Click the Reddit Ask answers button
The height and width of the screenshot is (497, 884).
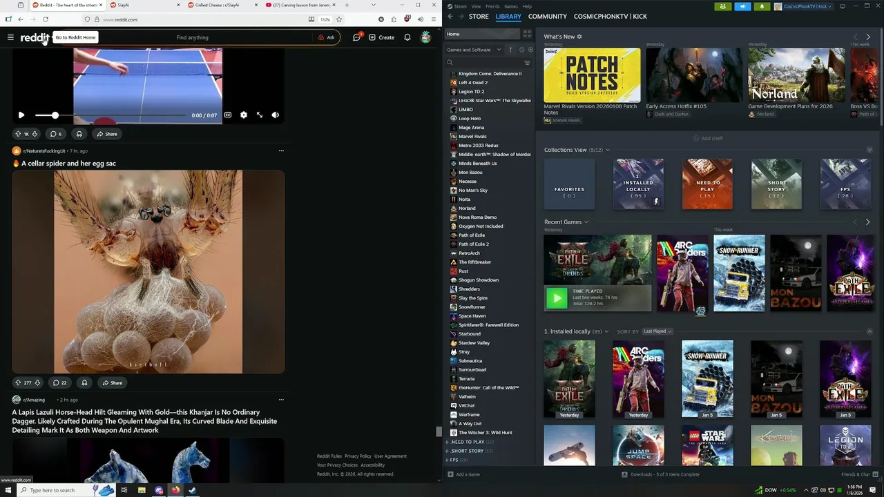(326, 37)
